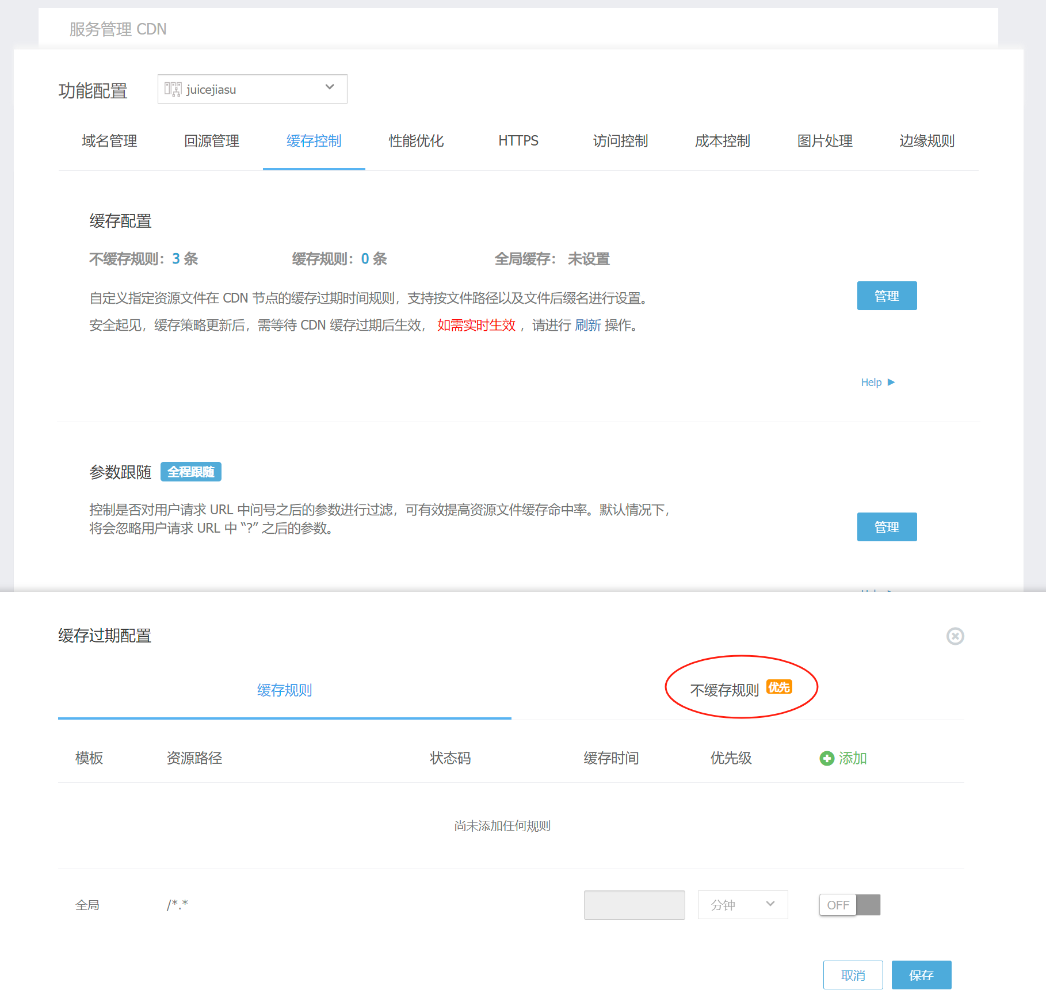The width and height of the screenshot is (1046, 998).
Task: Click the orange 优先 priority badge
Action: tap(779, 687)
